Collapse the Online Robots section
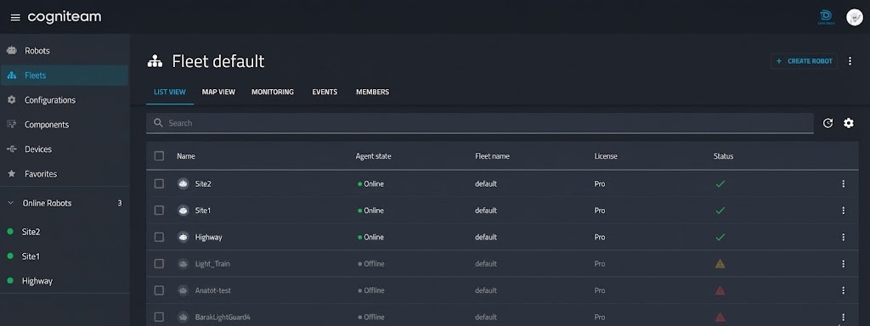Screen dimensions: 870x326 tap(10, 203)
